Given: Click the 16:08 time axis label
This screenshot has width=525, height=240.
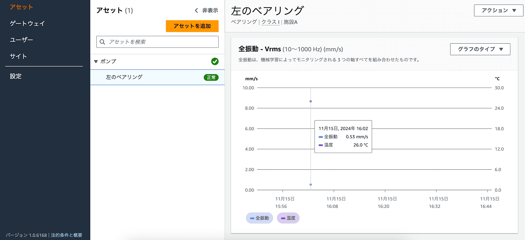Looking at the screenshot, I should 332,206.
